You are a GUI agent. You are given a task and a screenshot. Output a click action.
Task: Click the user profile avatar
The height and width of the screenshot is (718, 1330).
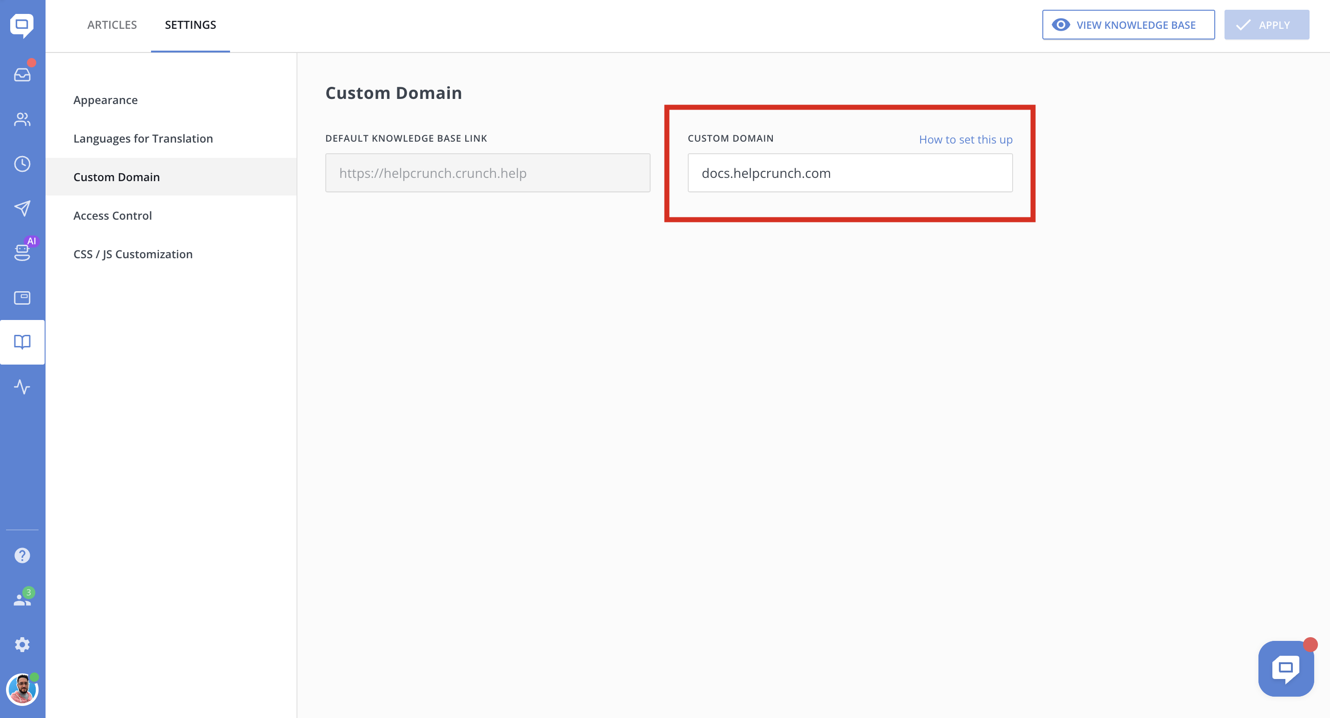(22, 690)
